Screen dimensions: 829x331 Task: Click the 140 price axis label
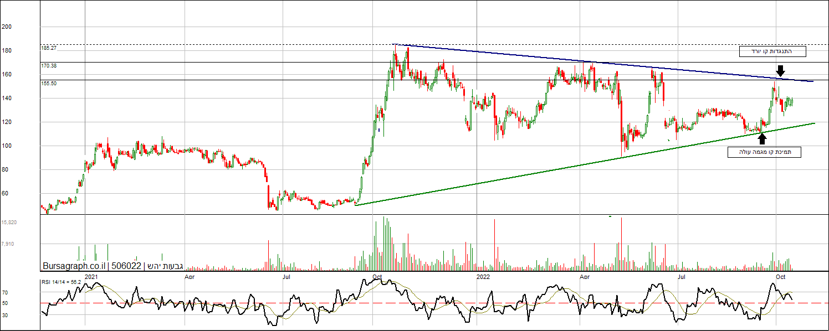point(7,98)
